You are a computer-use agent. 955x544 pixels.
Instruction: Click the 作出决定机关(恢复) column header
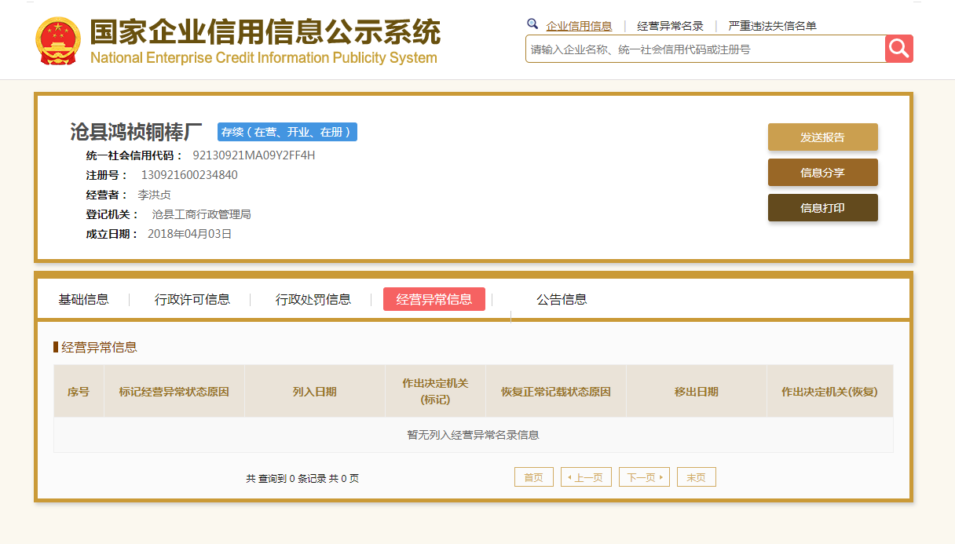pos(829,391)
